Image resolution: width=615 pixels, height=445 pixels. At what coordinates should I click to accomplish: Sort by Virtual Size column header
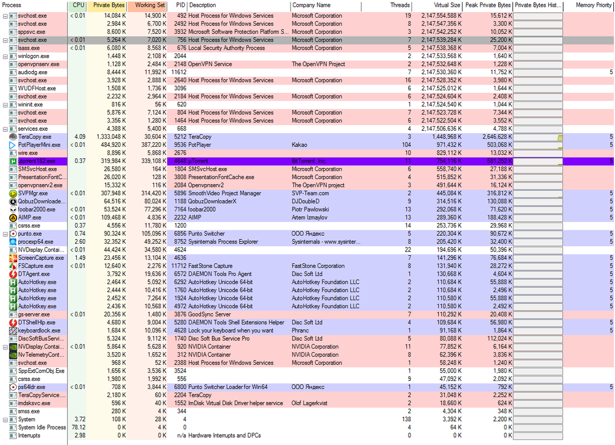[x=437, y=6]
